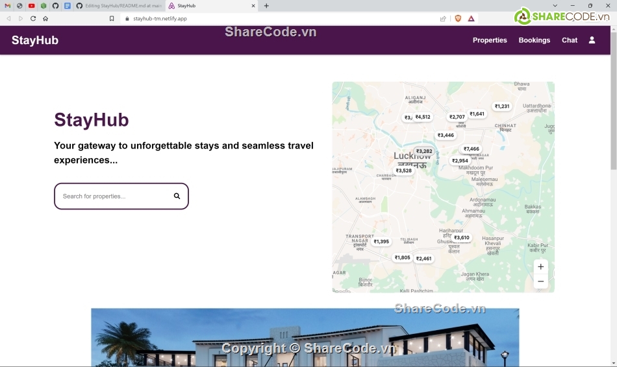Open the Brave Shields lion icon
Image resolution: width=617 pixels, height=367 pixels.
(x=458, y=19)
